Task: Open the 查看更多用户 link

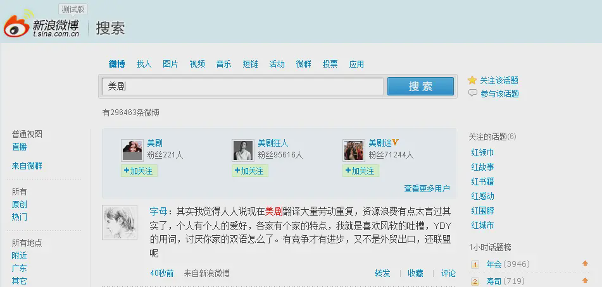Action: point(427,188)
